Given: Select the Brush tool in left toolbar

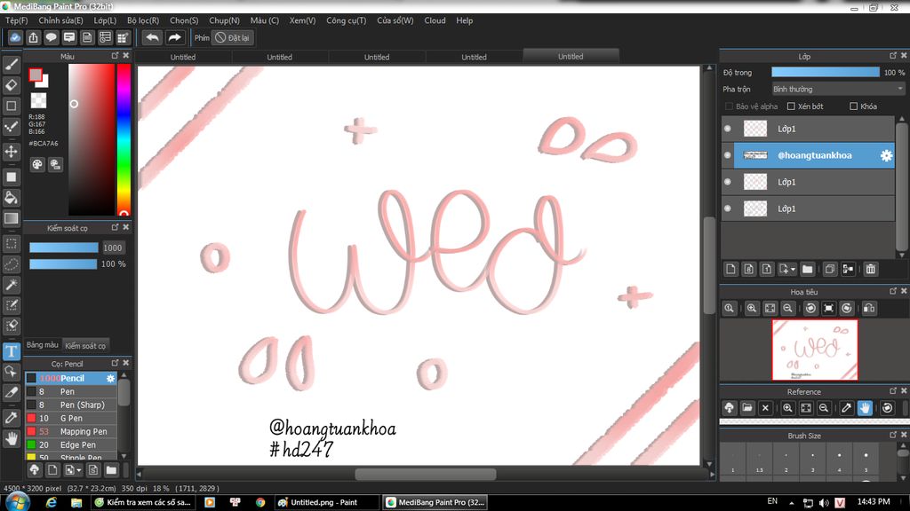Looking at the screenshot, I should pos(12,64).
